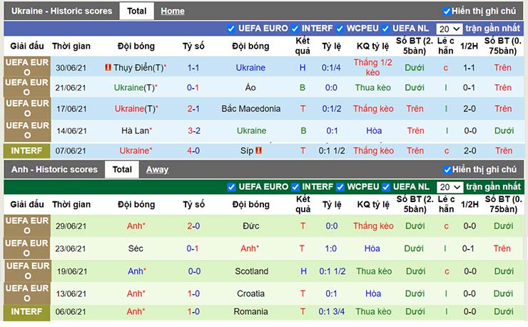Uncheck INTERF filter in Ukraine section
The width and height of the screenshot is (528, 327).
click(295, 29)
